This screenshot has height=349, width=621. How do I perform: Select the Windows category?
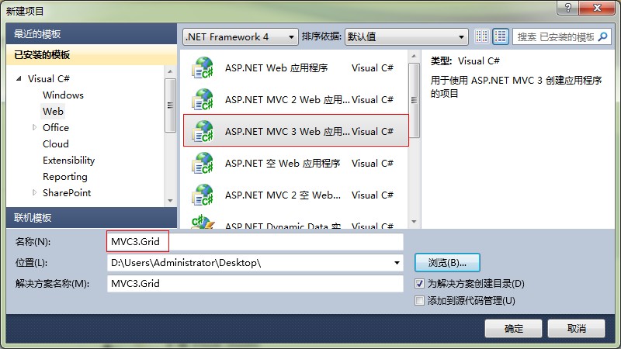(x=63, y=95)
